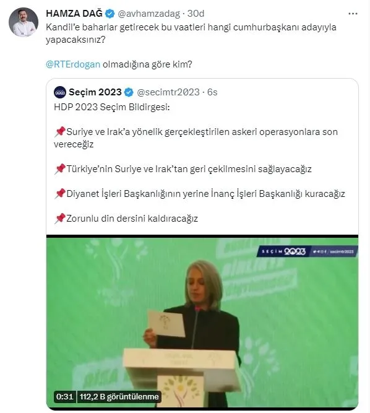Viewport: 370px width, 413px height.
Task: Click the Seçim 2023 watermark logo in video
Action: point(307,251)
